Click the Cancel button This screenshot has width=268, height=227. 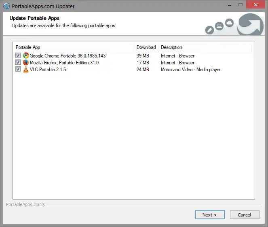[x=245, y=215]
